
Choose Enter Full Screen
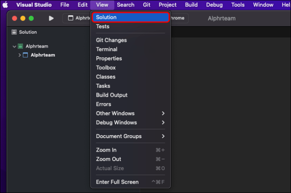(117, 182)
